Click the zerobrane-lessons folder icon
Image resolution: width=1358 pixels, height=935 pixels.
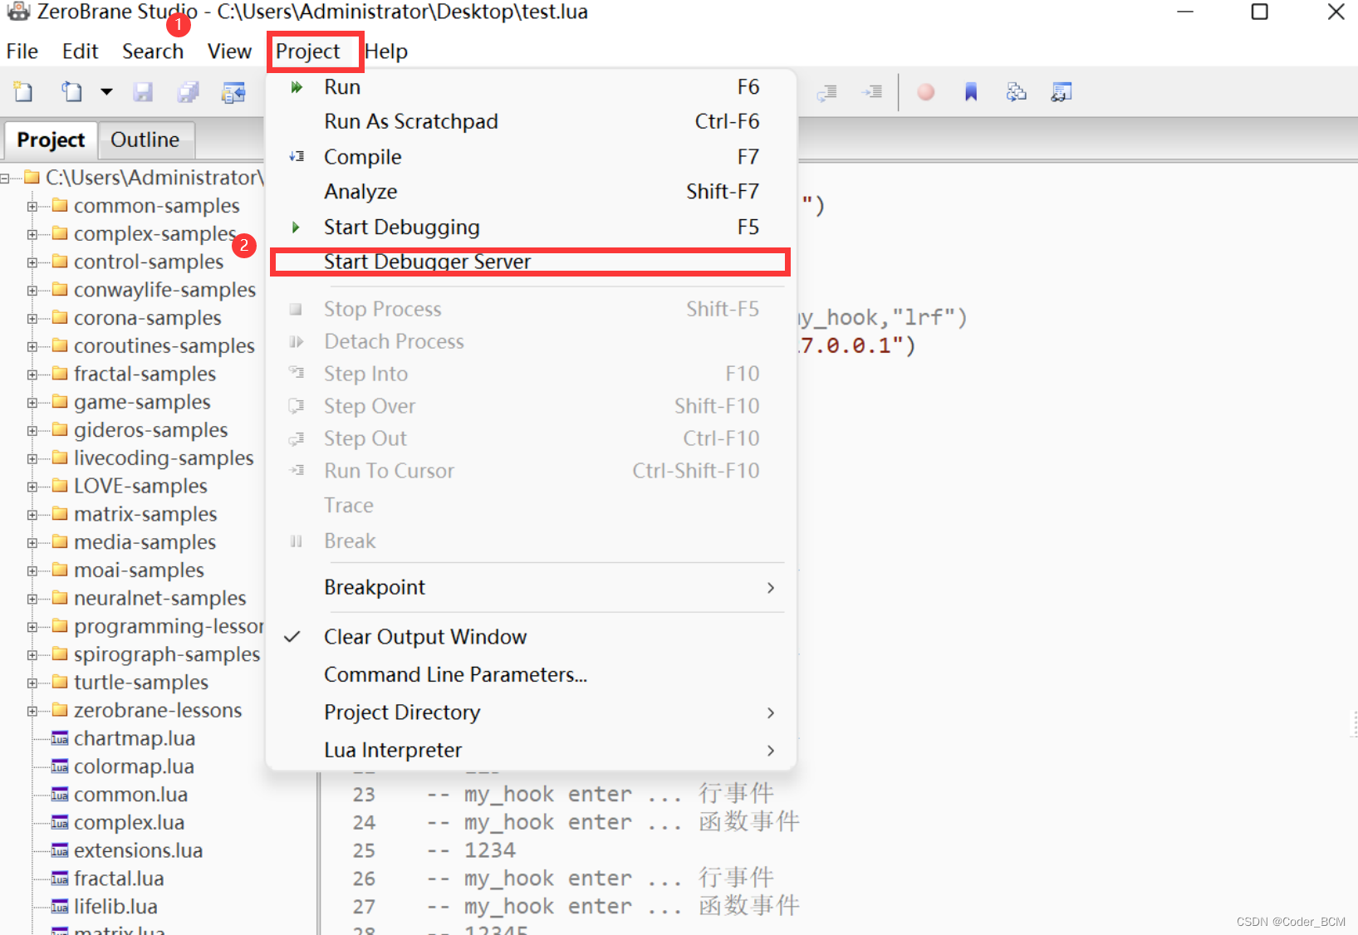60,710
